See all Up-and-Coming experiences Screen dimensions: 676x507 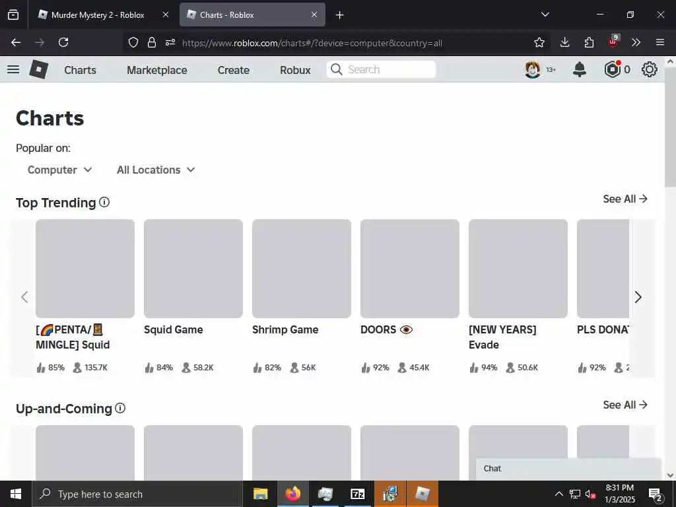[x=625, y=405]
